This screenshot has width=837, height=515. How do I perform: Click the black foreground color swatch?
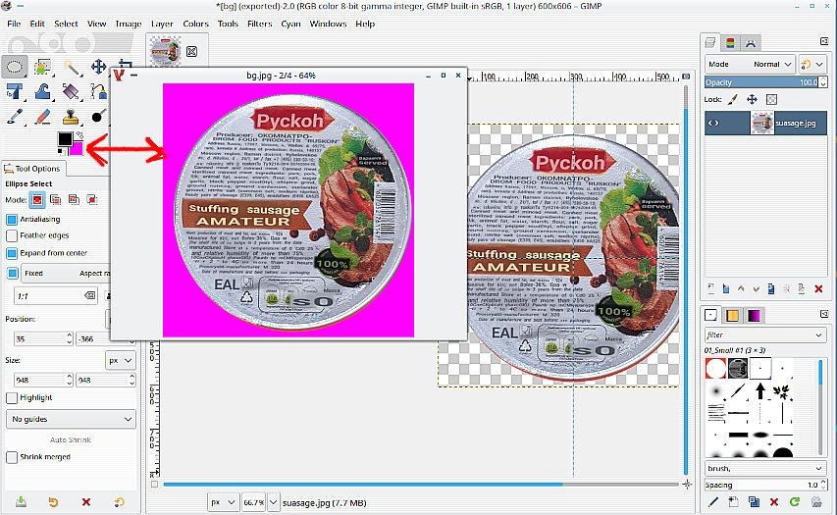point(65,138)
